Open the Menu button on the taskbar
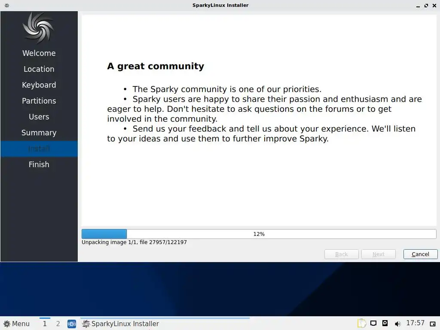The width and height of the screenshot is (440, 330). click(16, 324)
